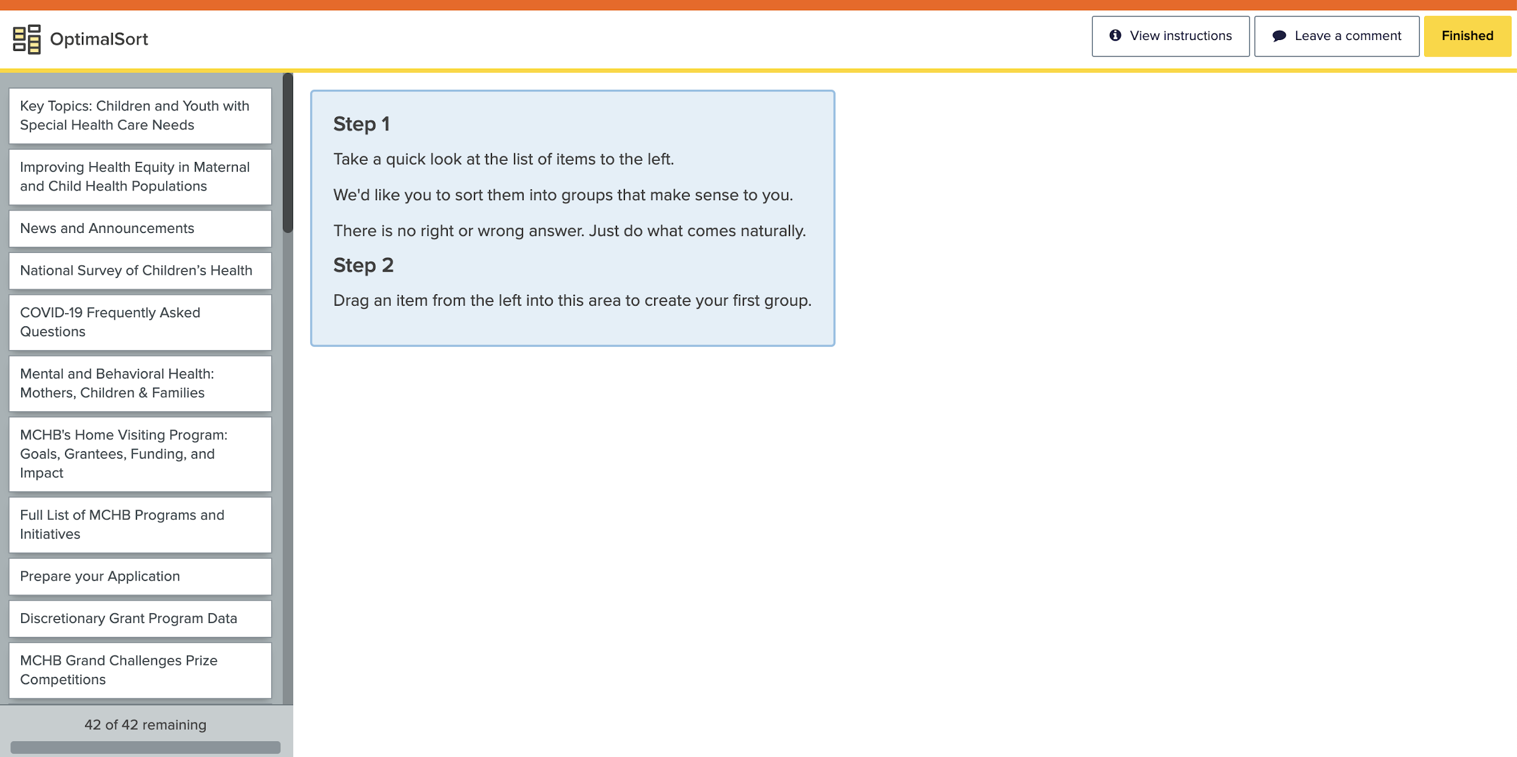Select Mental and Behavioral Health card
1517x757 pixels.
click(x=140, y=383)
